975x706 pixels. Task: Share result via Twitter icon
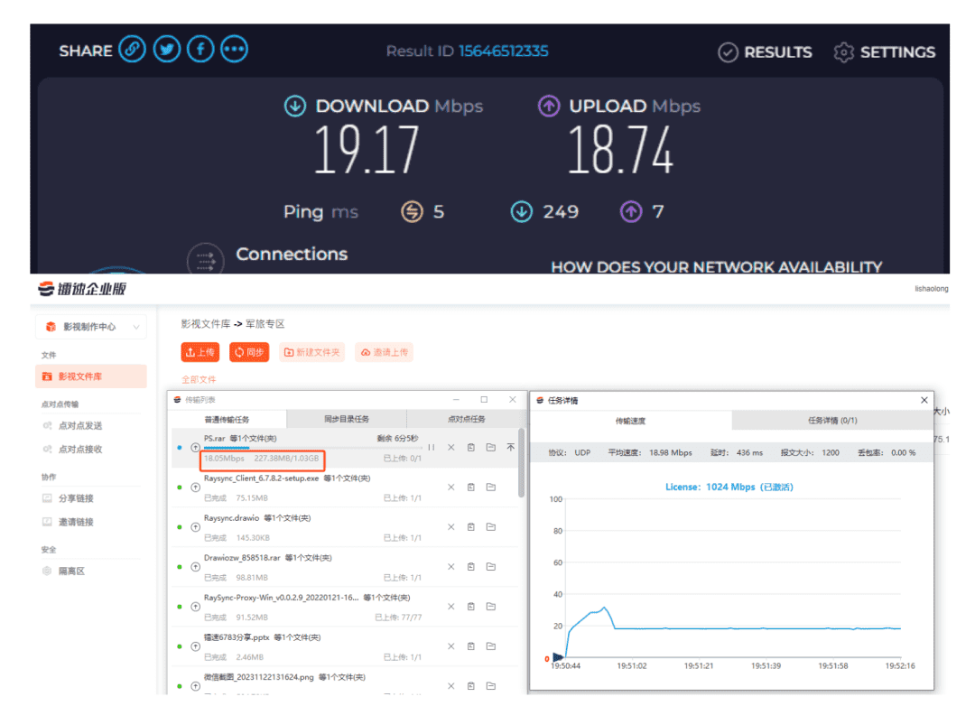click(166, 50)
